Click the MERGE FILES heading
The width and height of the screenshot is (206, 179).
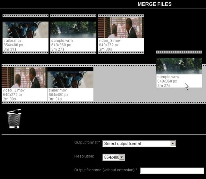[155, 4]
